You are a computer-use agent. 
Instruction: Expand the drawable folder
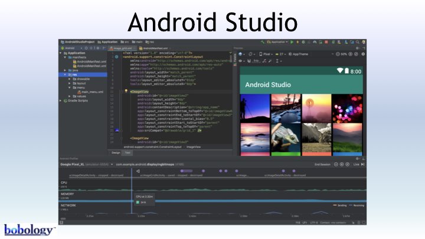70,79
